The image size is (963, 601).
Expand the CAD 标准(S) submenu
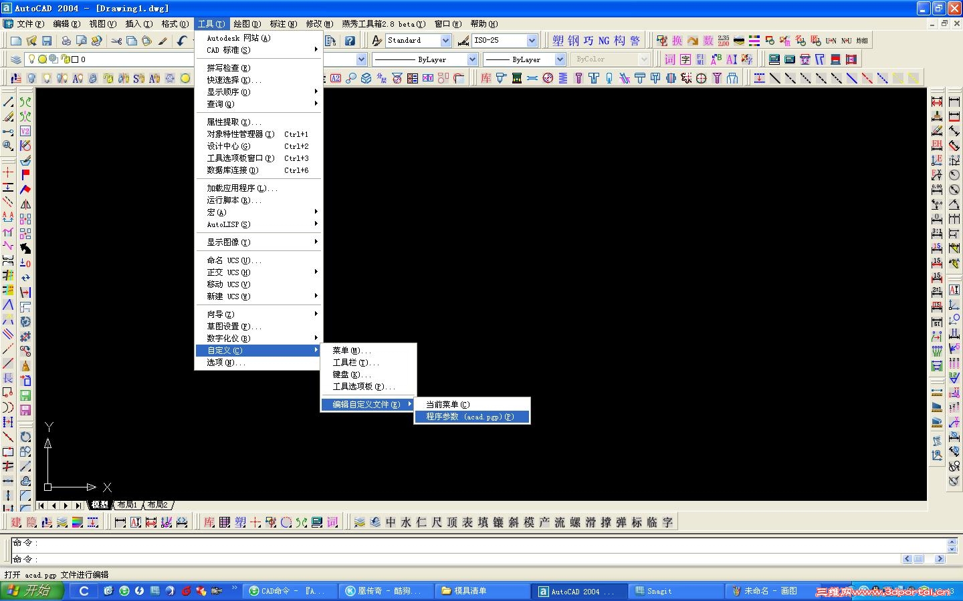coord(259,50)
